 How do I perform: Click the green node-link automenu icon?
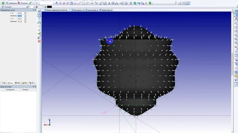39,34
